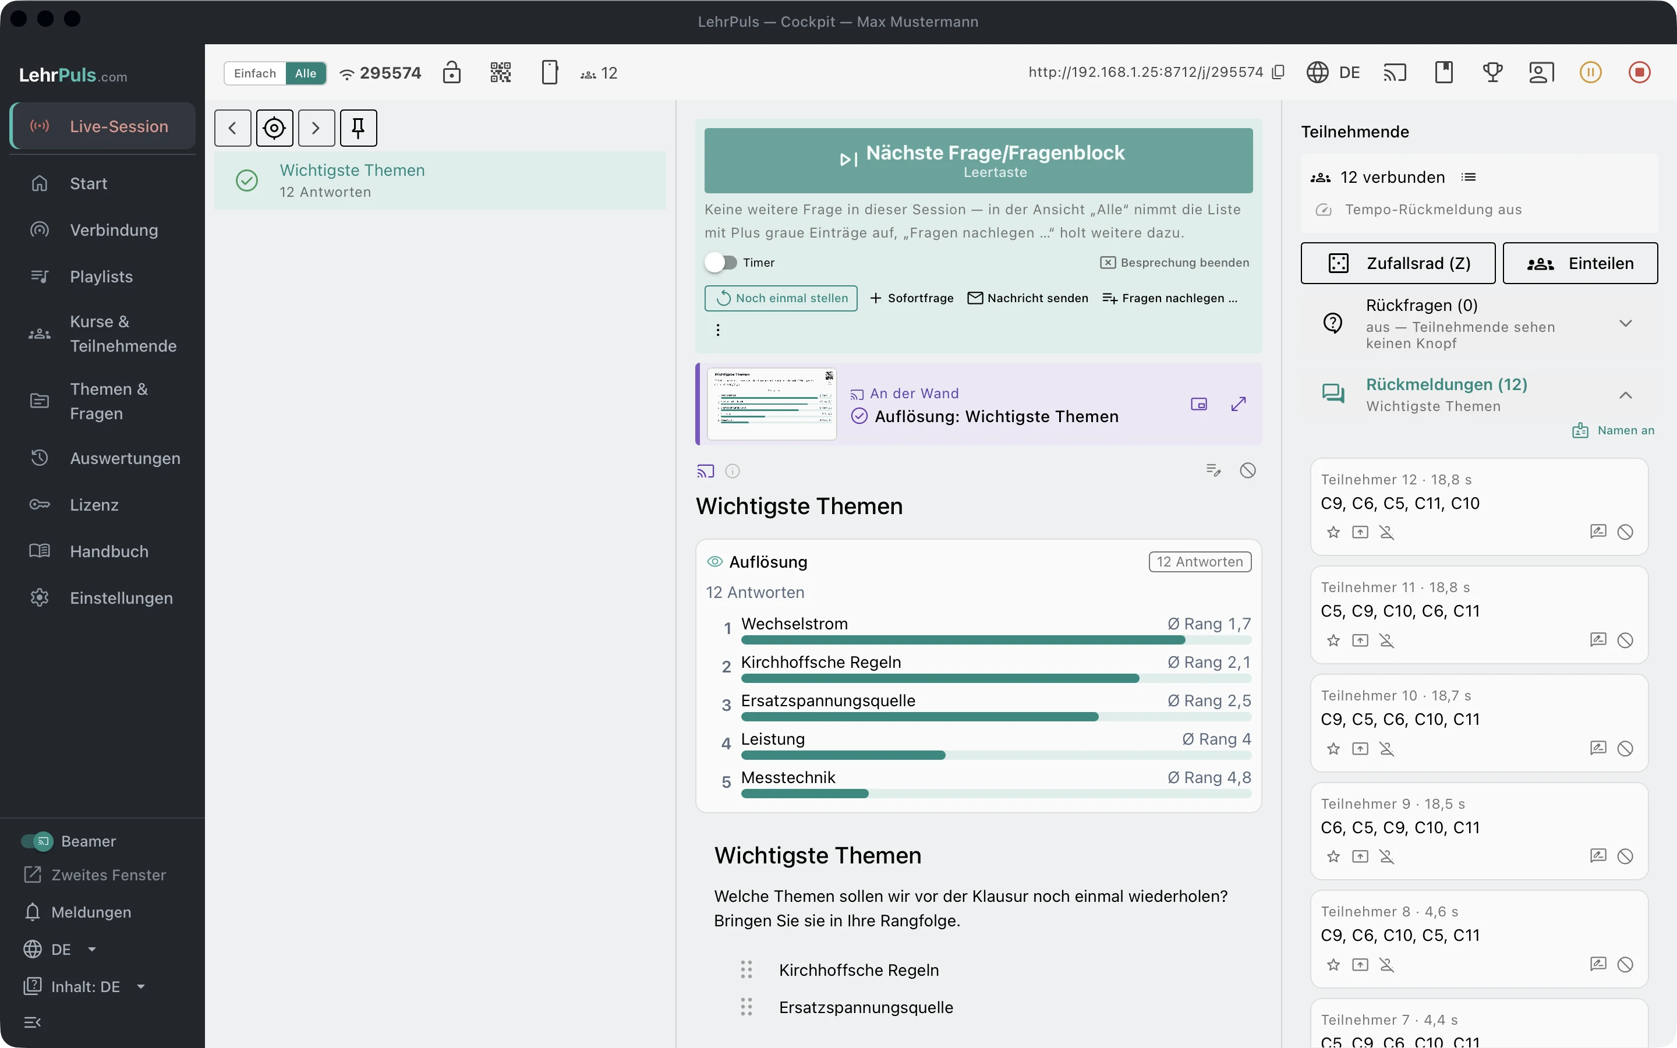The height and width of the screenshot is (1048, 1677).
Task: Click the Auflösung wall preview thumbnail
Action: [x=772, y=403]
